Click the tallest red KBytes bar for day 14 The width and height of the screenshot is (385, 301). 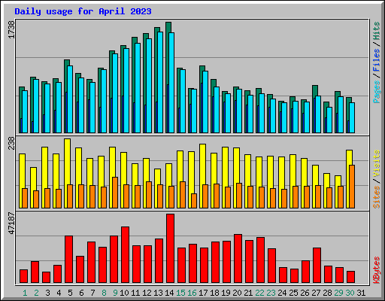point(171,248)
